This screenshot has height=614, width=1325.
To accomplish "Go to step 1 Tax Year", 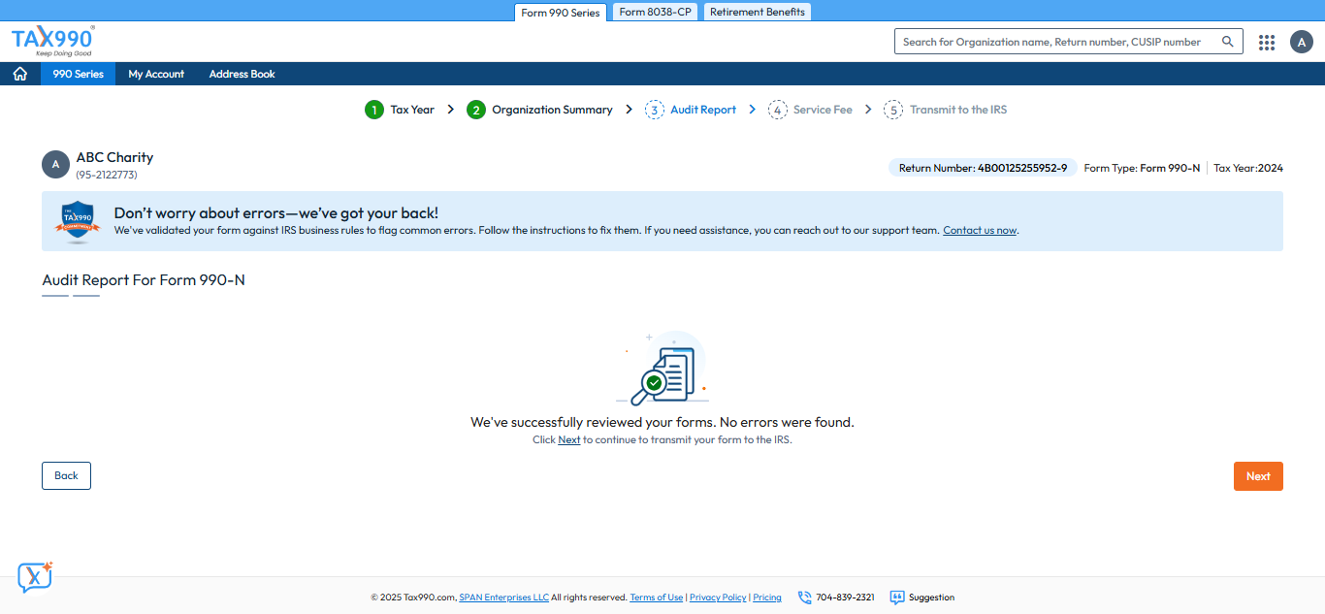I will click(400, 110).
